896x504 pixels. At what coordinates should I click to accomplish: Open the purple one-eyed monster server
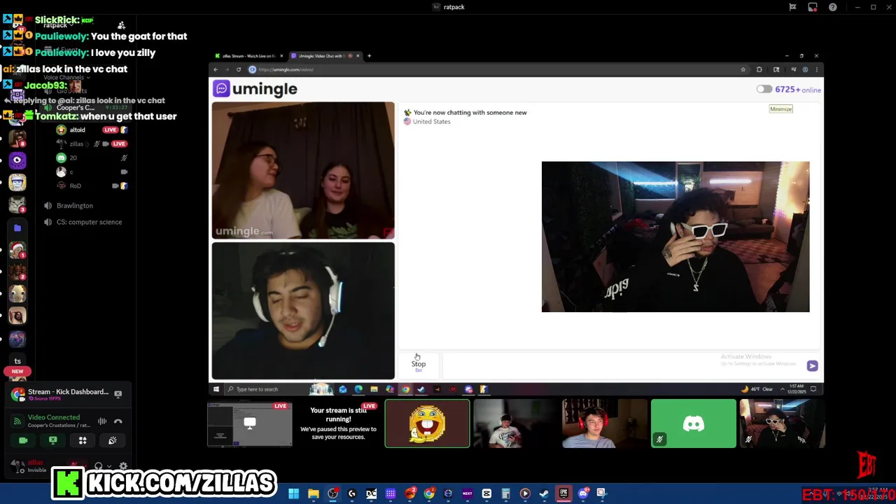click(x=17, y=160)
